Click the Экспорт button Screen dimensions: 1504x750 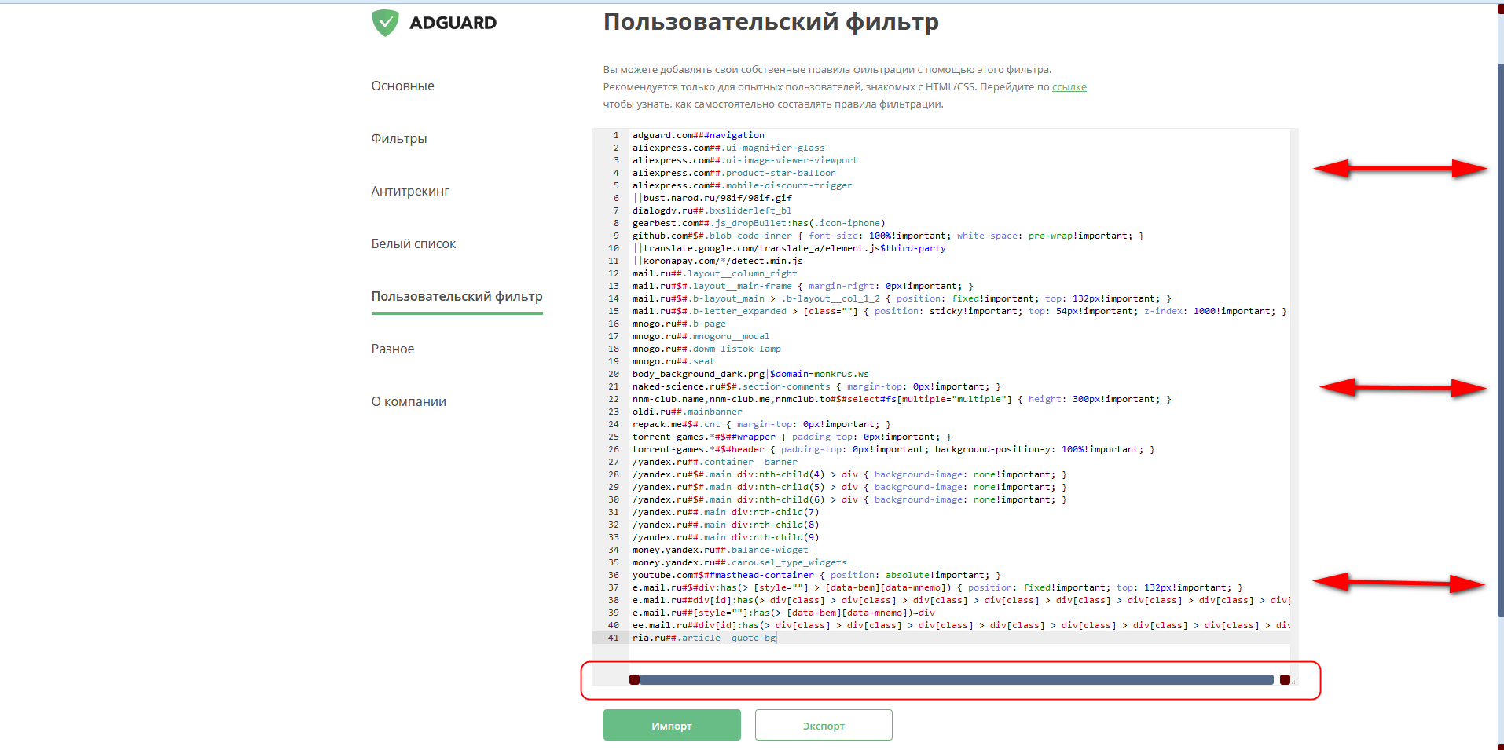click(823, 725)
